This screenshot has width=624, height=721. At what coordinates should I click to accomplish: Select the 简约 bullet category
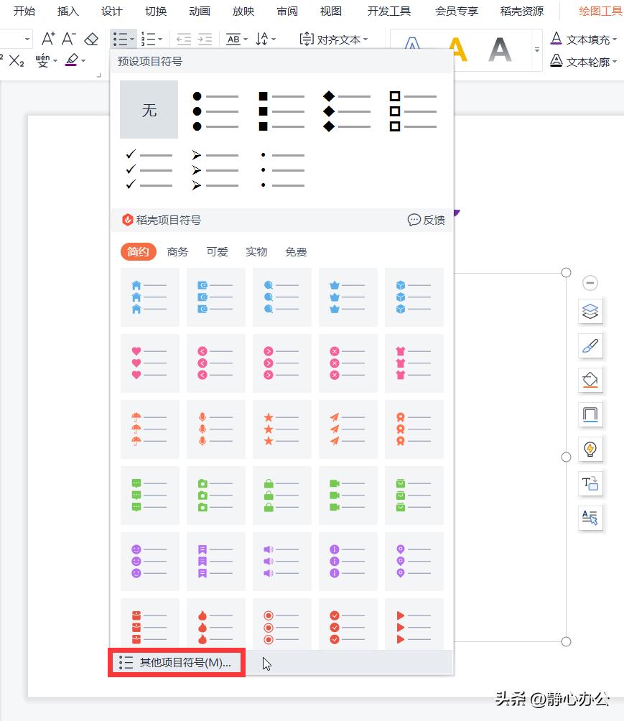click(138, 252)
